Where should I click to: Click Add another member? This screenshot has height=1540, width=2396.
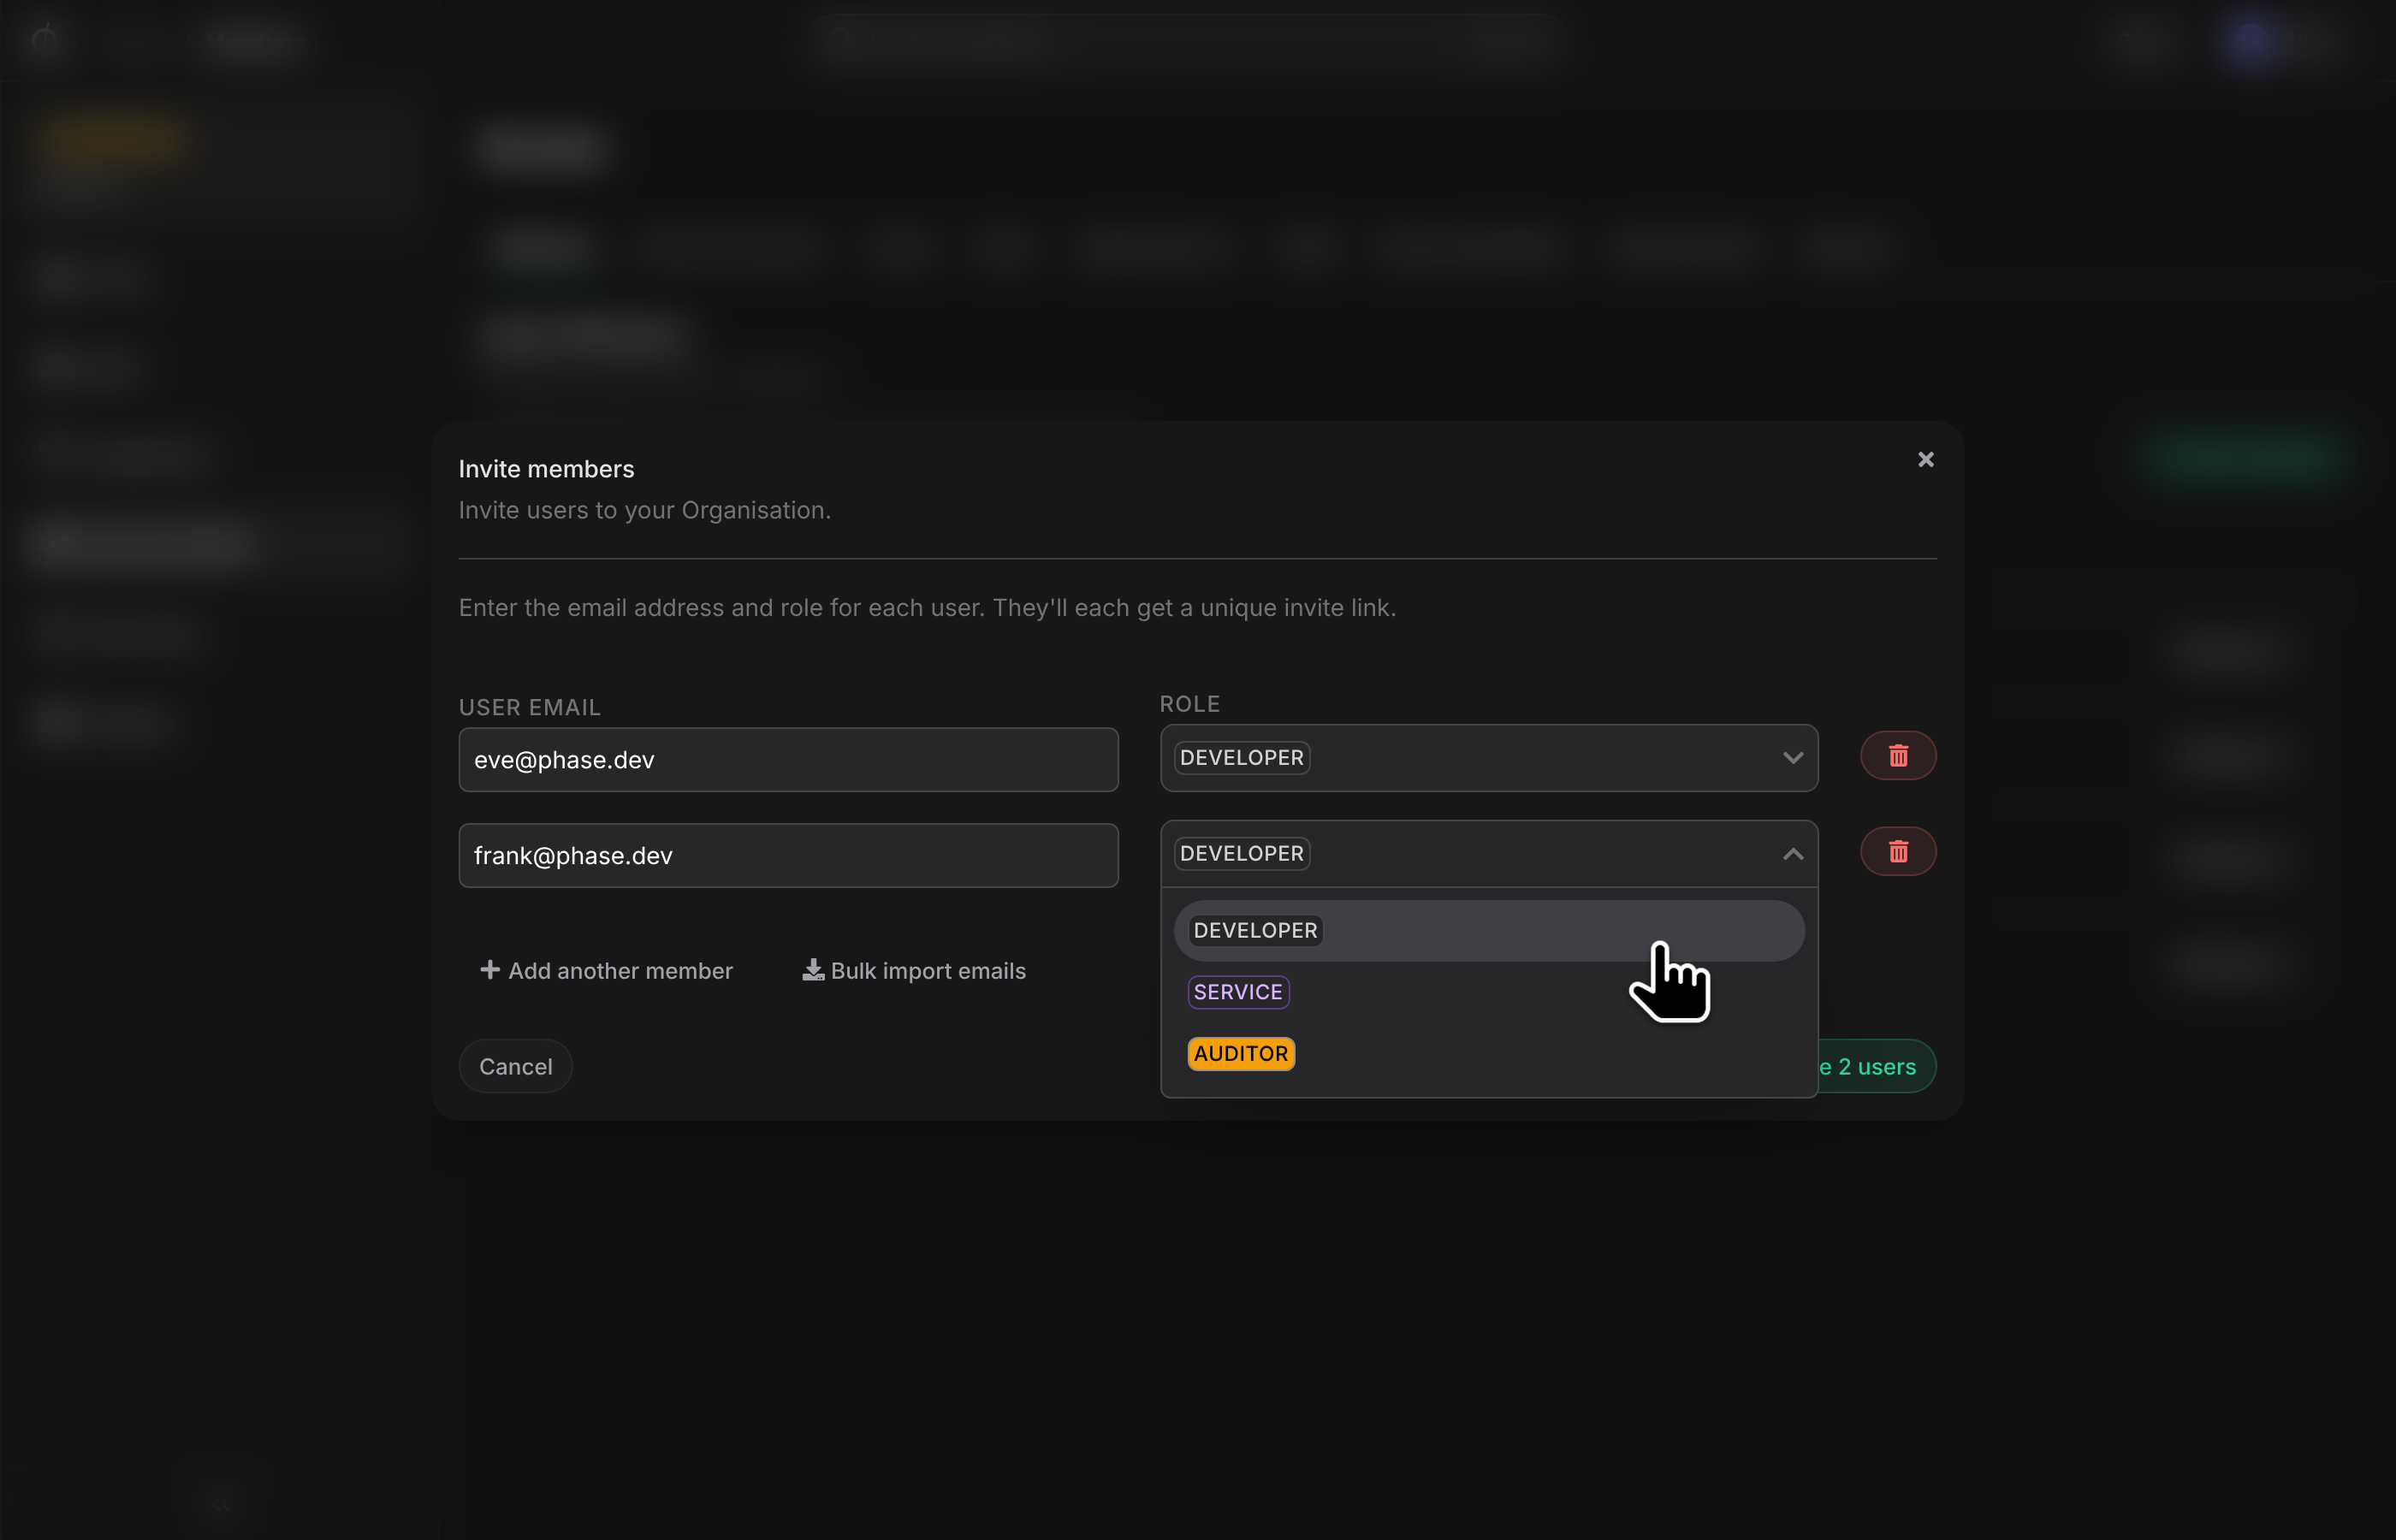point(606,971)
